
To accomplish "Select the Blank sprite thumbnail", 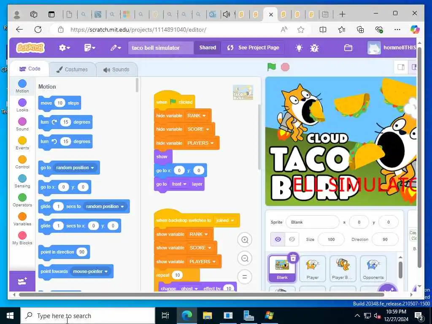I will click(282, 269).
